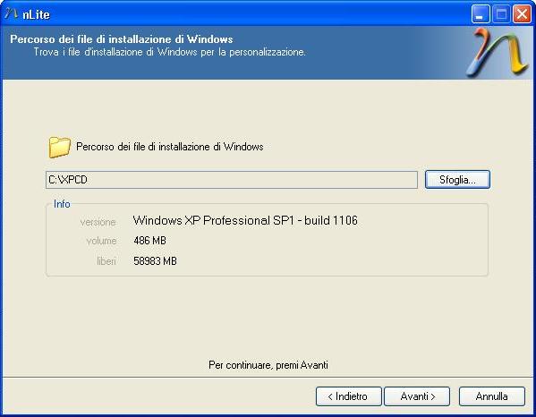The width and height of the screenshot is (536, 417).
Task: Go back with the Indietro button
Action: pos(348,396)
